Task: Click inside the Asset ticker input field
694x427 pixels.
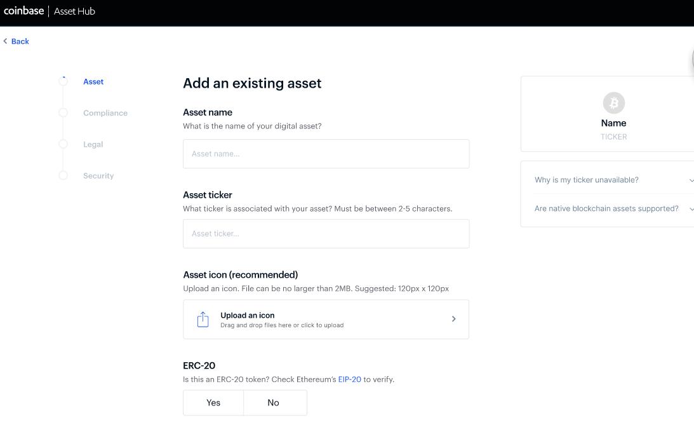Action: pyautogui.click(x=326, y=233)
